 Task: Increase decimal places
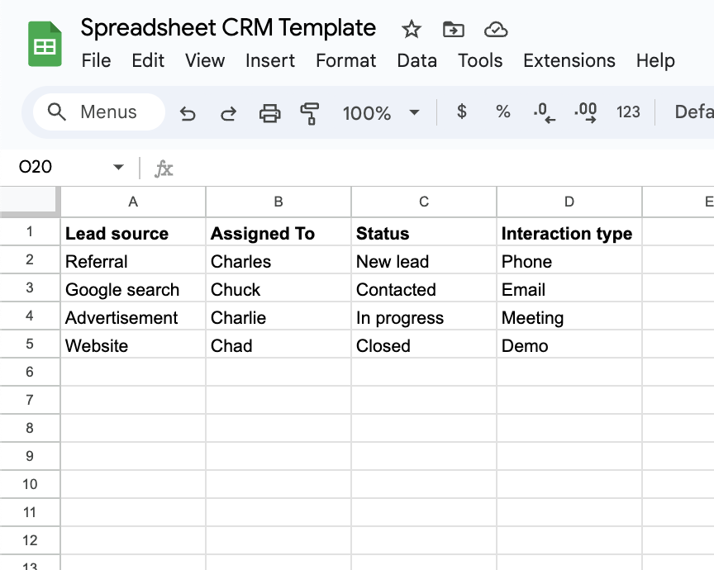tap(586, 112)
